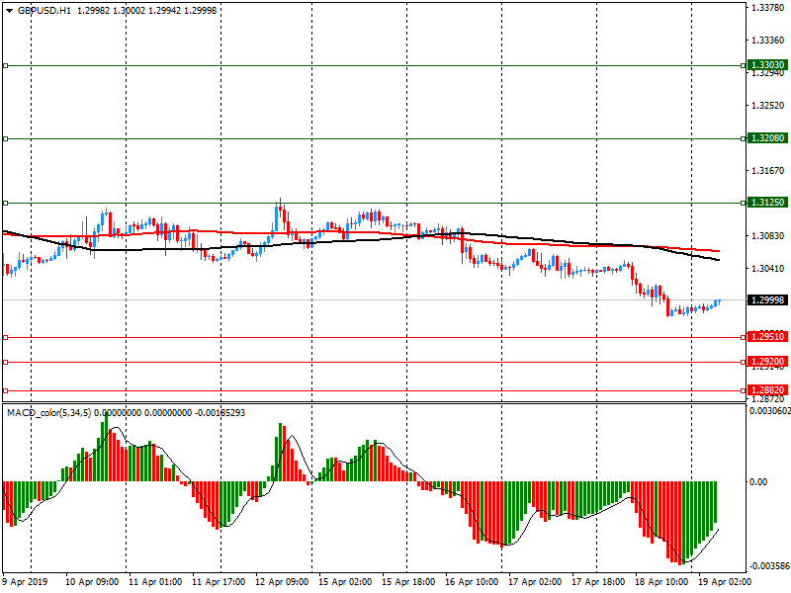Image resolution: width=791 pixels, height=593 pixels.
Task: Click the 1.31250 price level tag
Action: (x=767, y=203)
